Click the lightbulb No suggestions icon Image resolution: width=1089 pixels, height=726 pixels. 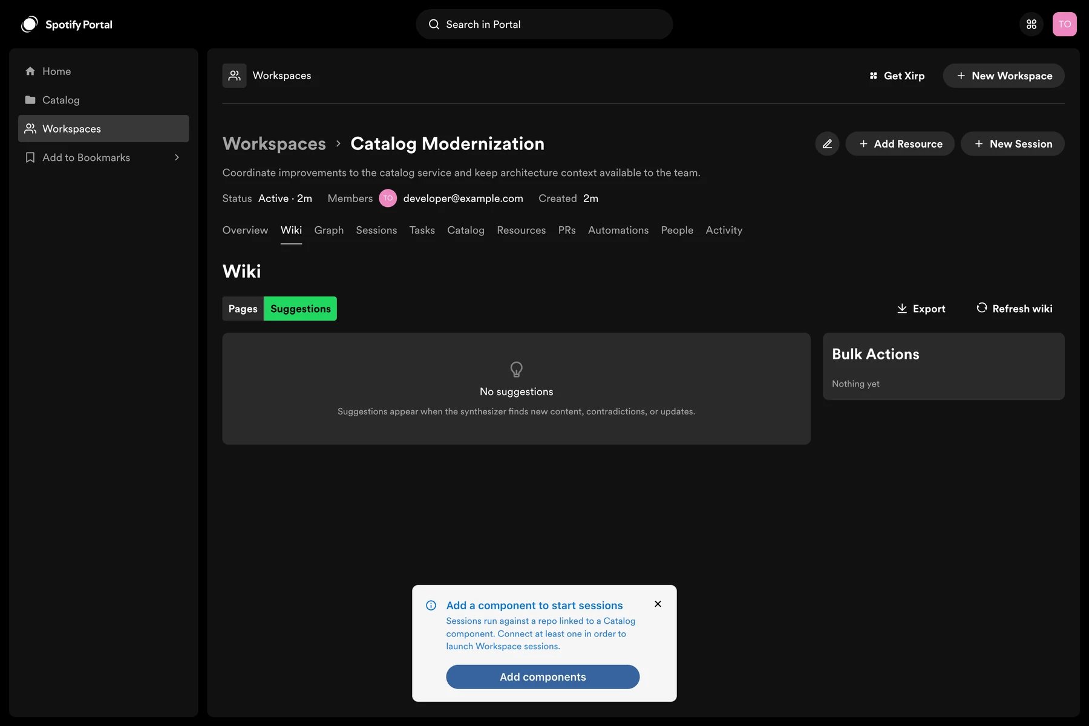click(x=516, y=369)
